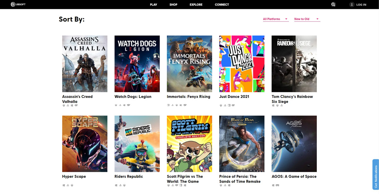Viewport: 379px width, 194px height.
Task: Click the Windows icon under Hyper Scape
Action: [64, 185]
